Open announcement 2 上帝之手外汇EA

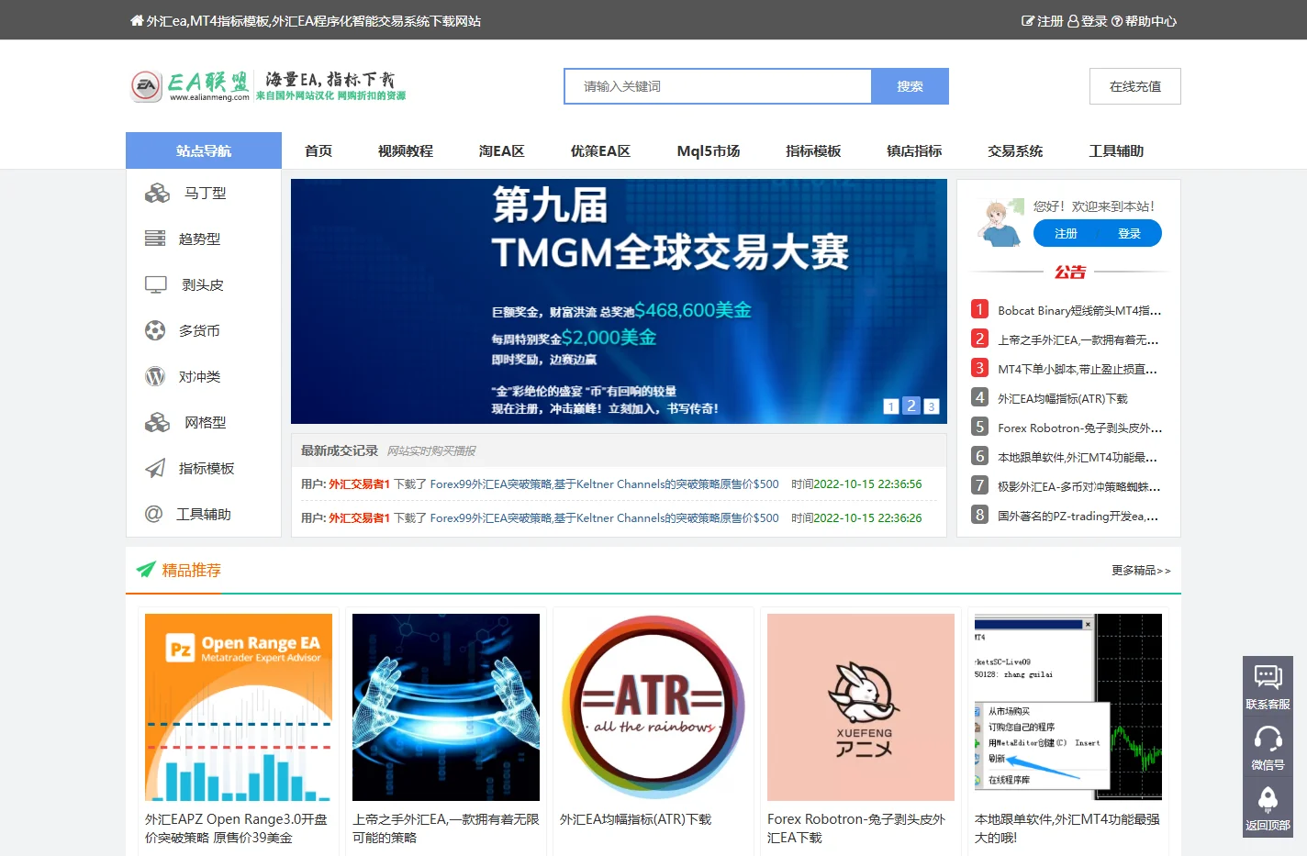(x=1078, y=339)
